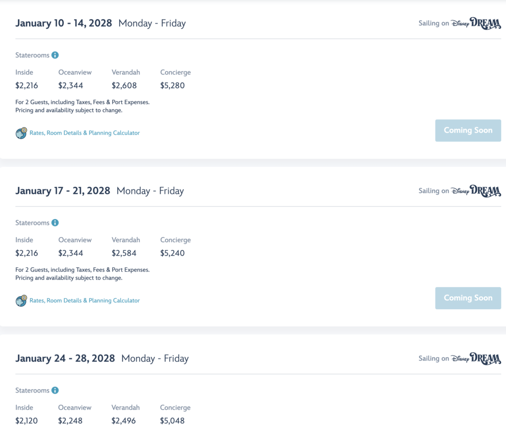Select the $2,584 Verandah price for January 17

pos(124,253)
